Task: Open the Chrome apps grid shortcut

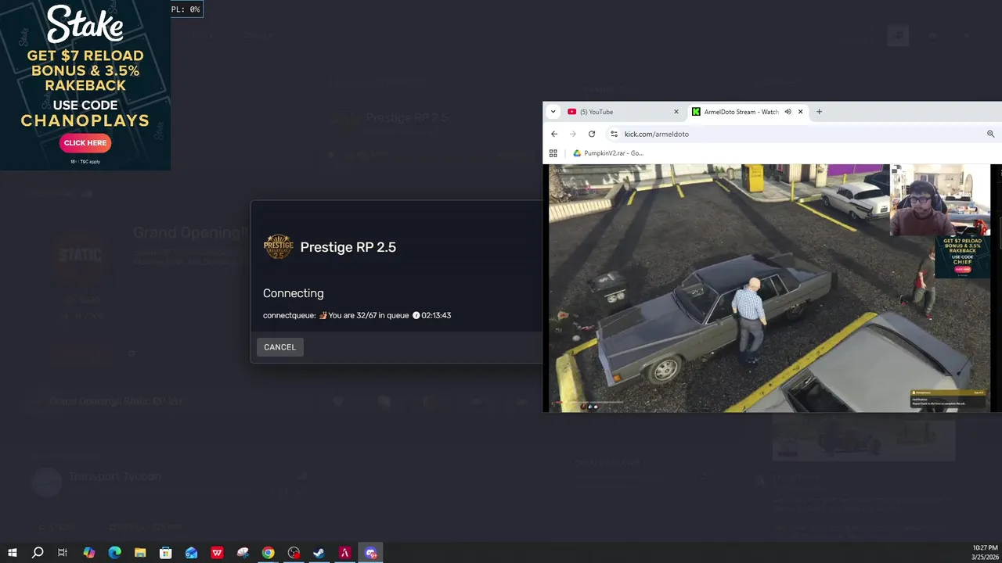Action: (x=553, y=153)
